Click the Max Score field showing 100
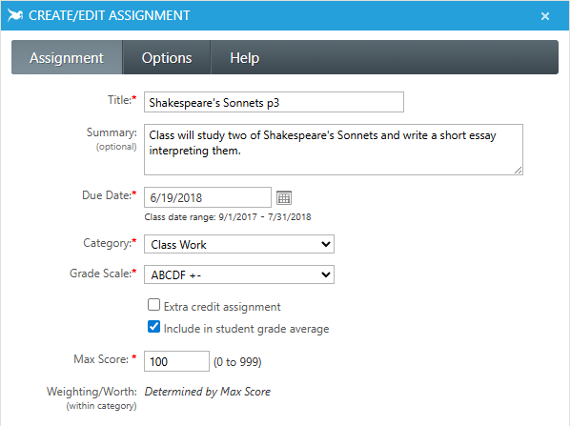This screenshot has width=570, height=426. (x=176, y=361)
